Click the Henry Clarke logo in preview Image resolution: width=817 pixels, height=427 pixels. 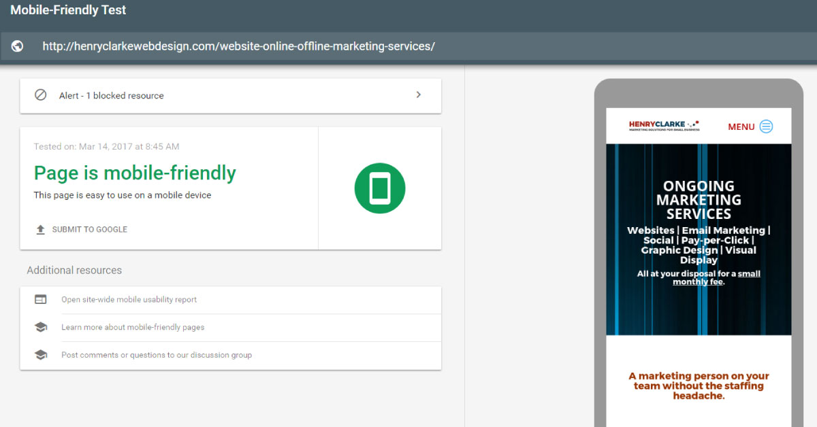pyautogui.click(x=664, y=126)
